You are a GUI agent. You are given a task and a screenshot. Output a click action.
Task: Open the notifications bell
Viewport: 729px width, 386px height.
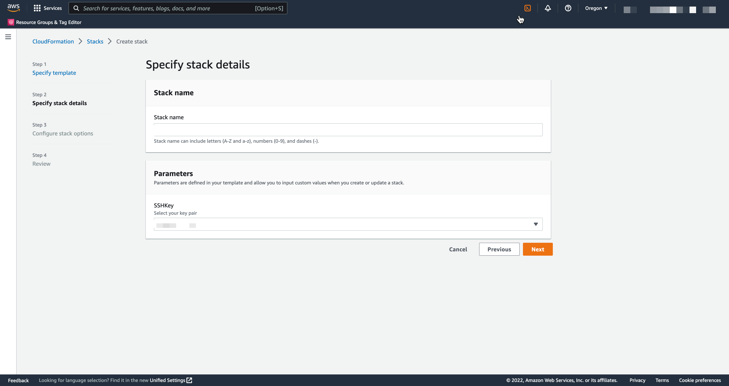click(548, 8)
